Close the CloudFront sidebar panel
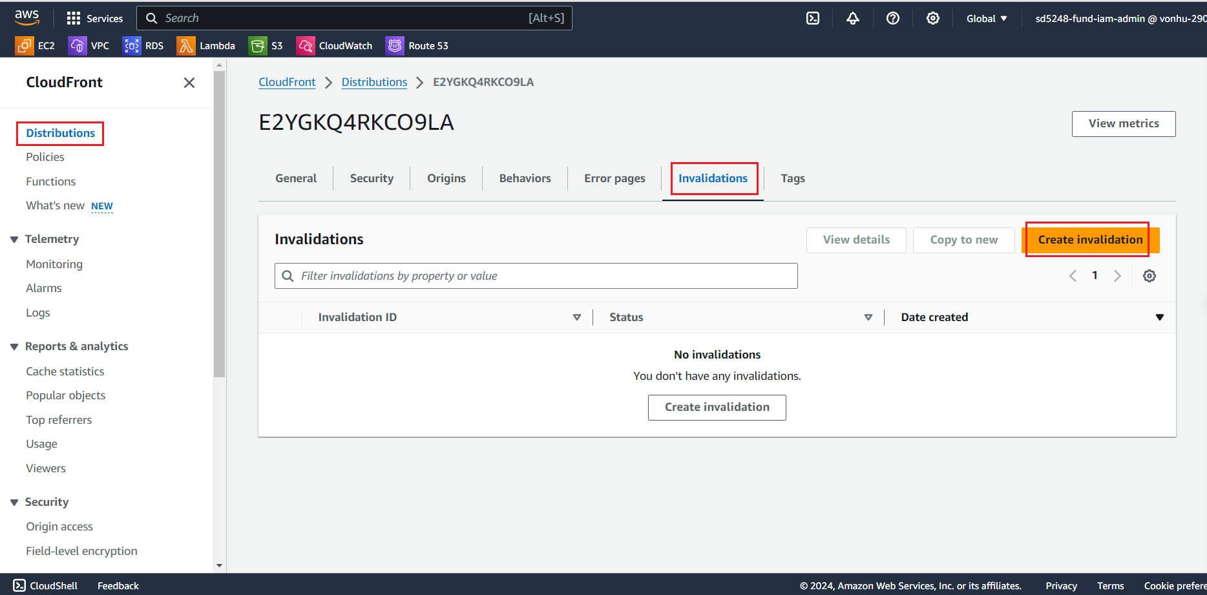Image resolution: width=1207 pixels, height=595 pixels. click(189, 83)
